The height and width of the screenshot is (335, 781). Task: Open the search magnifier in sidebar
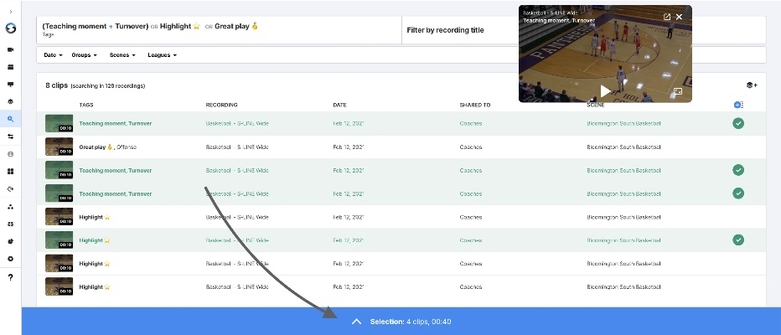[x=10, y=120]
